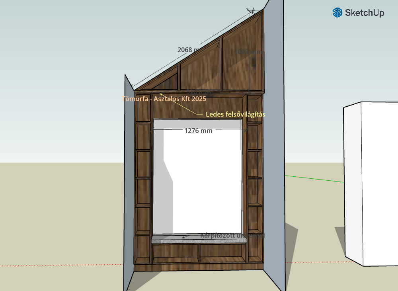Screen dimensions: 398x291
Task: Click the Ledes felsővilágítás annotation
Action: click(235, 114)
